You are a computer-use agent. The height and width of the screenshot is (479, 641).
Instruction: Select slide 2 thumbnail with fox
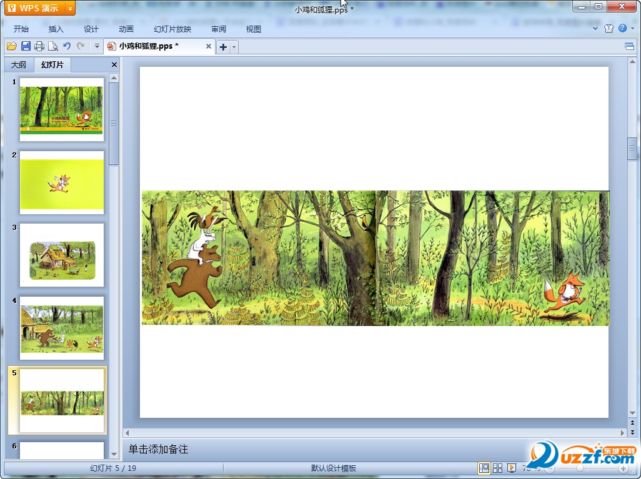pos(62,182)
